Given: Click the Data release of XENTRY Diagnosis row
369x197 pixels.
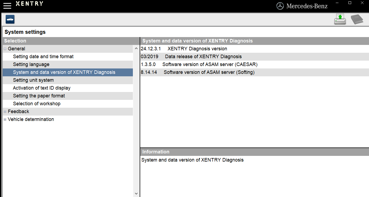Looking at the screenshot, I should 254,57.
